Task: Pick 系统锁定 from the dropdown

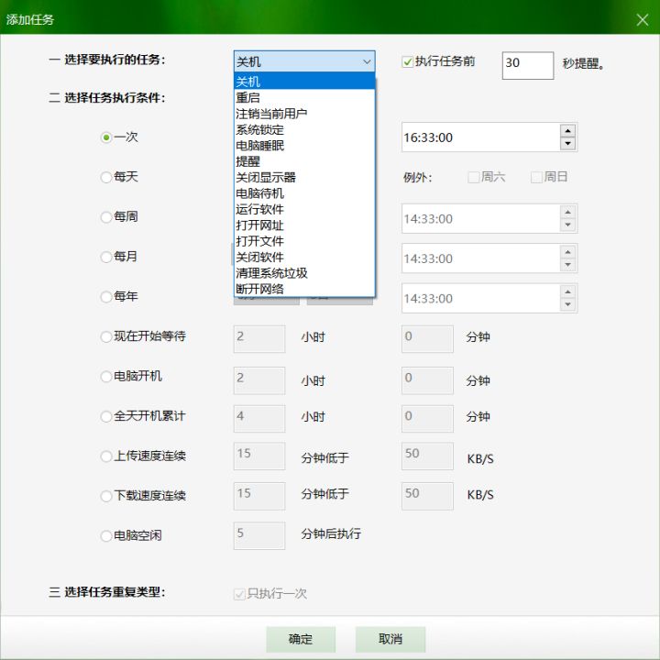Action: (x=304, y=129)
